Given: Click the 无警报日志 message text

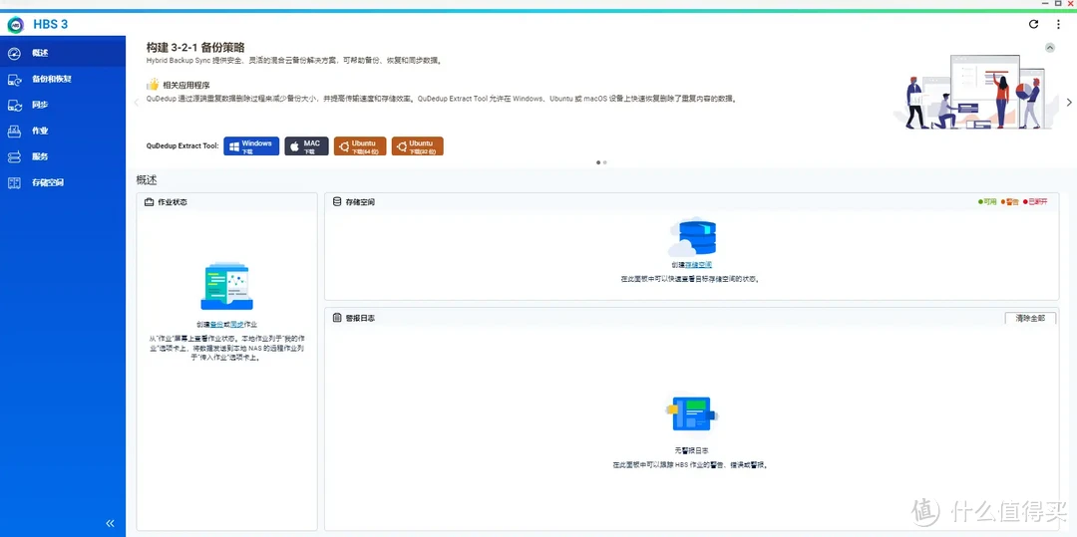Looking at the screenshot, I should click(x=692, y=450).
